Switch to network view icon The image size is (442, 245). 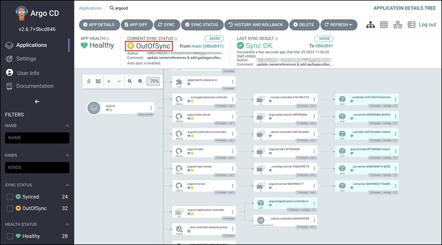[x=397, y=25]
